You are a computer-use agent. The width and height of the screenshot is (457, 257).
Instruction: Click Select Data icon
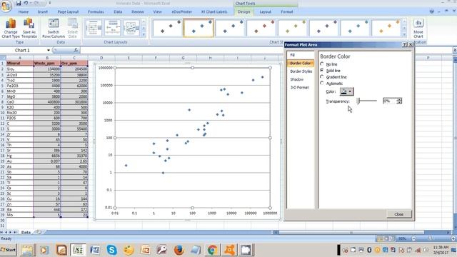pyautogui.click(x=72, y=29)
